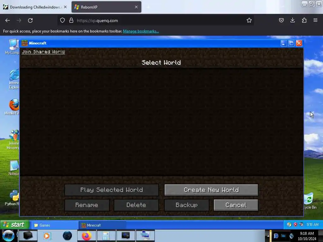The height and width of the screenshot is (242, 323).
Task: Click the site padlock security icon
Action: tap(71, 20)
